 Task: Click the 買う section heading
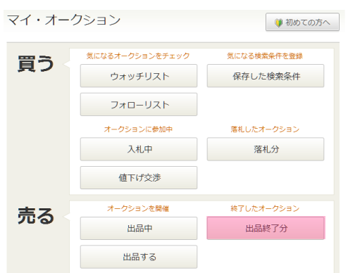click(x=36, y=64)
